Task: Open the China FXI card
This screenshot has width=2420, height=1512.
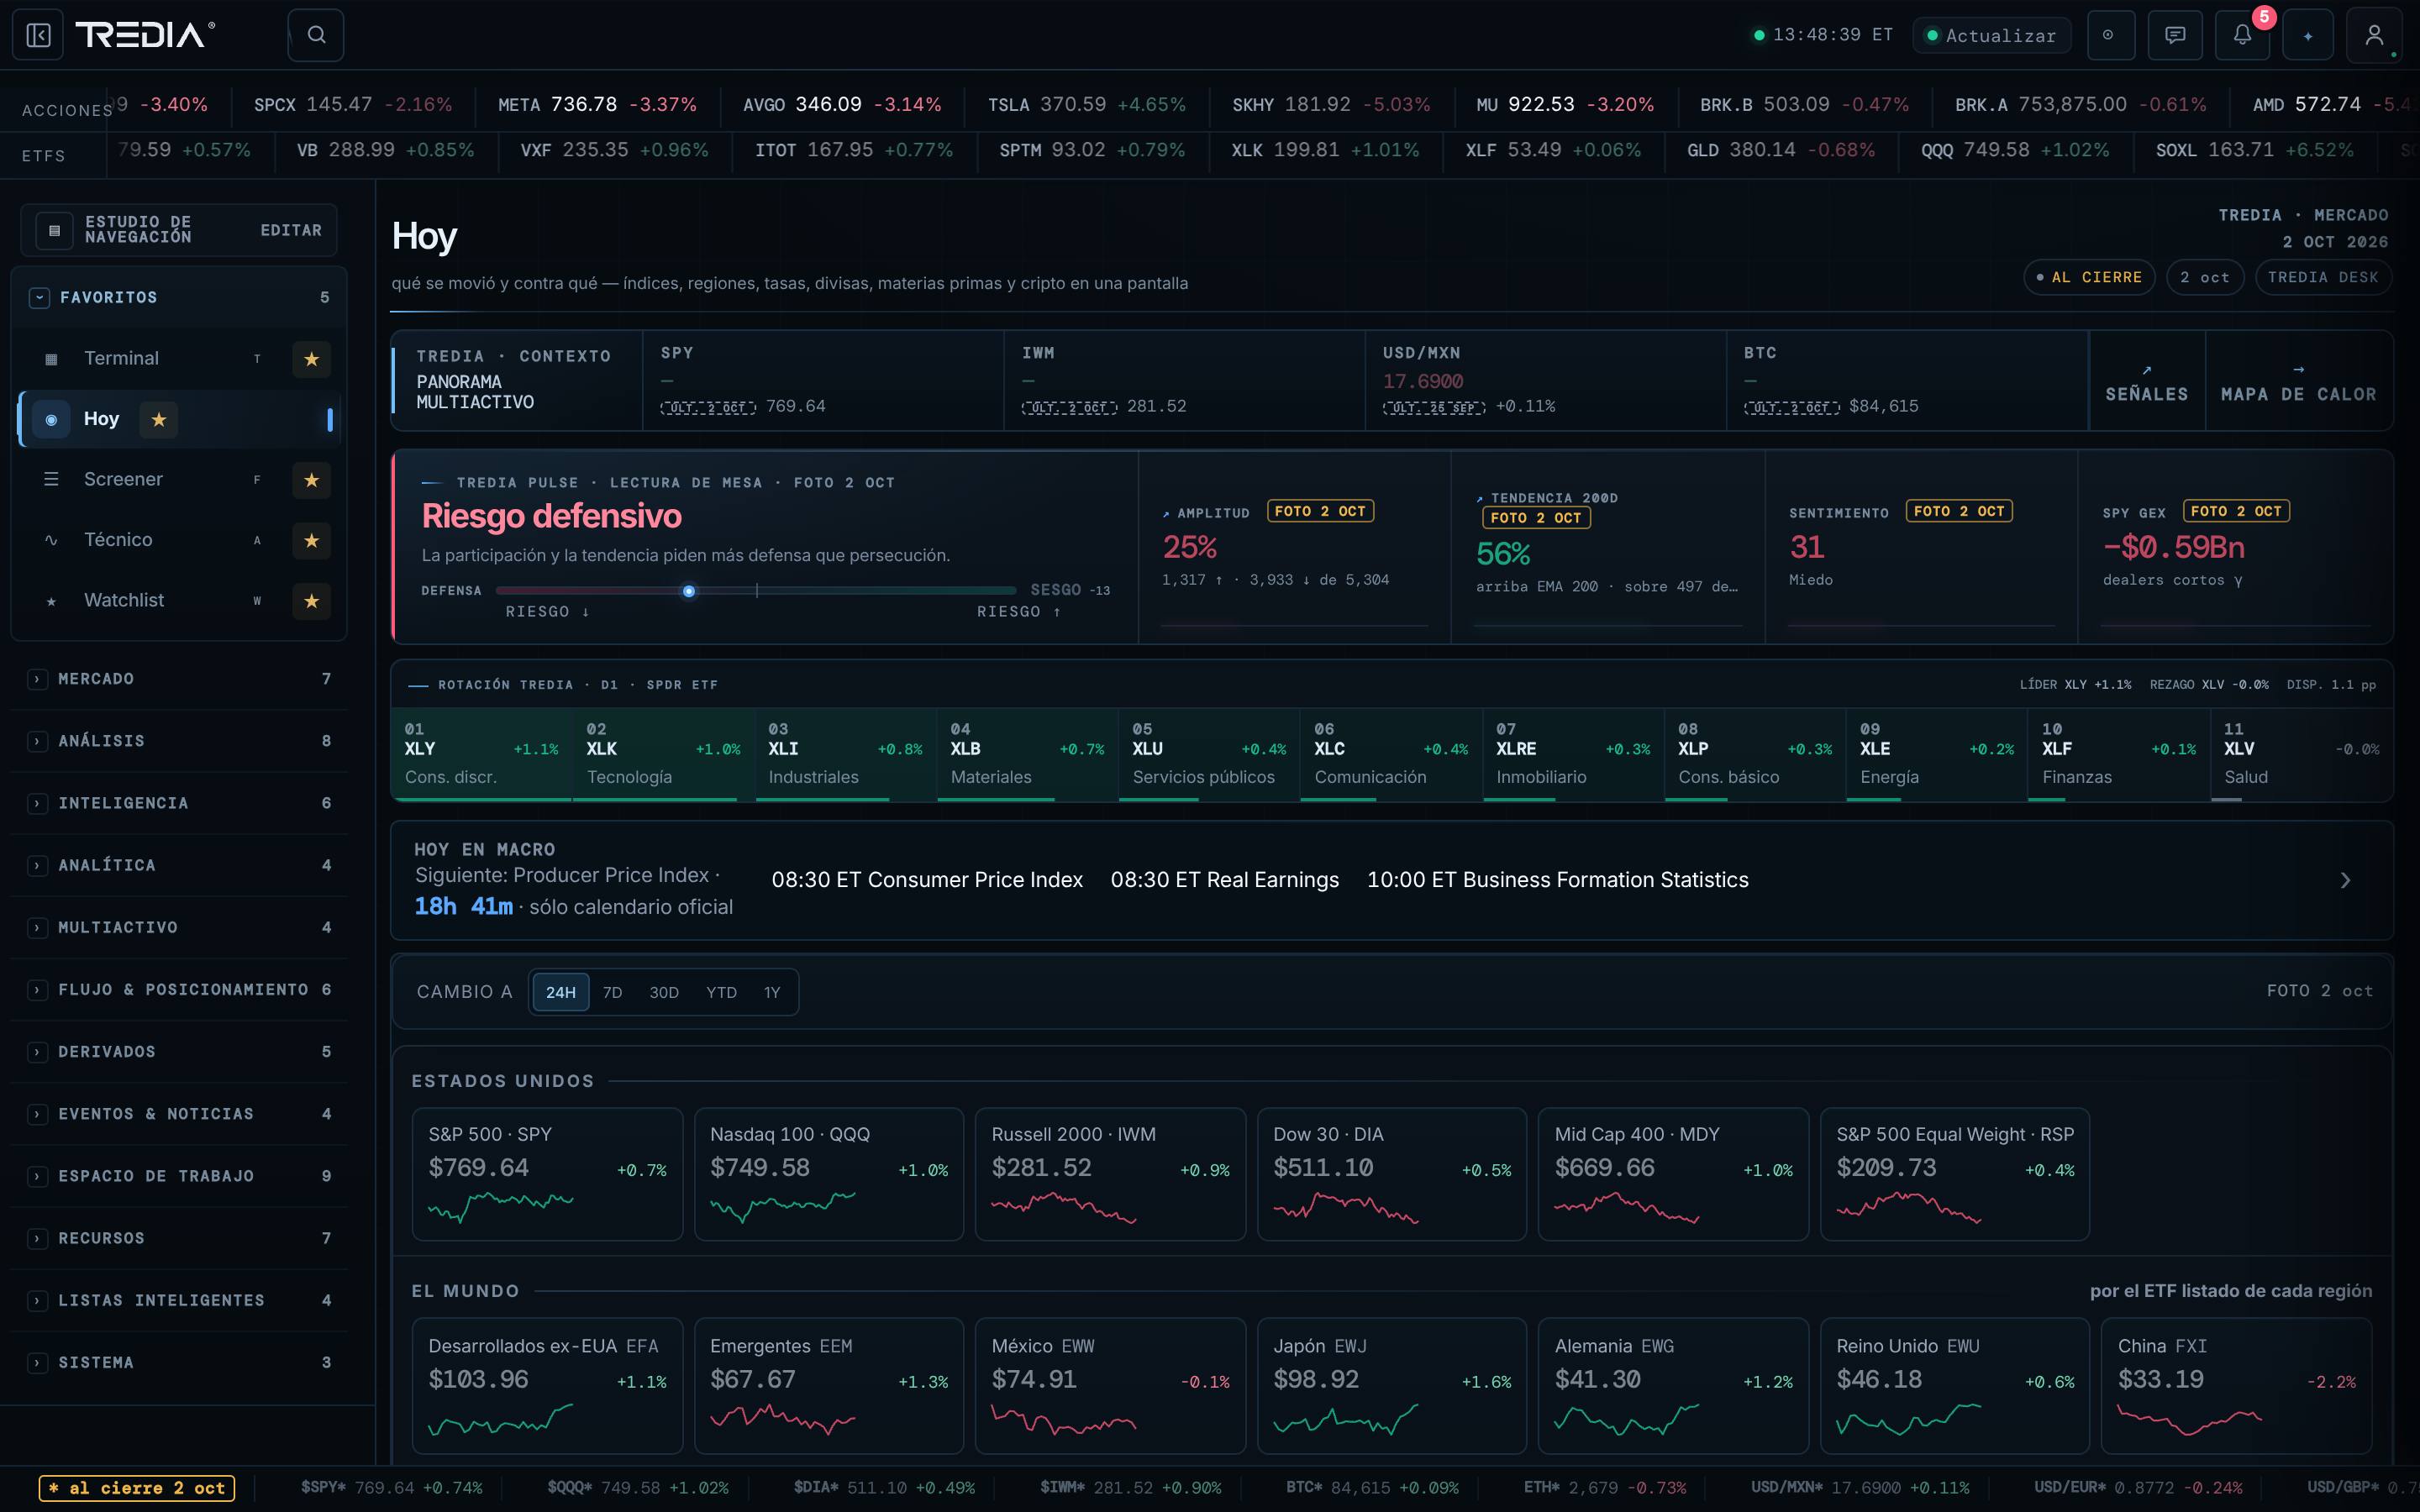Action: [x=2236, y=1386]
